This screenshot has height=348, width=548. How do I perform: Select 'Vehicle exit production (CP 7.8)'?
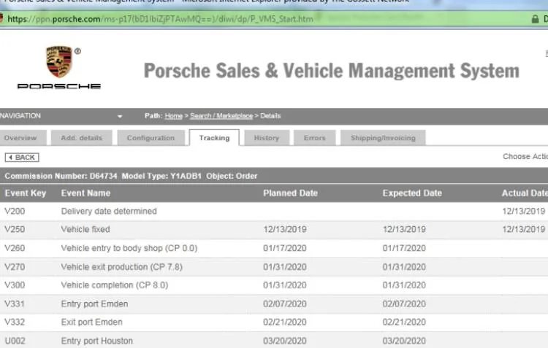point(121,267)
